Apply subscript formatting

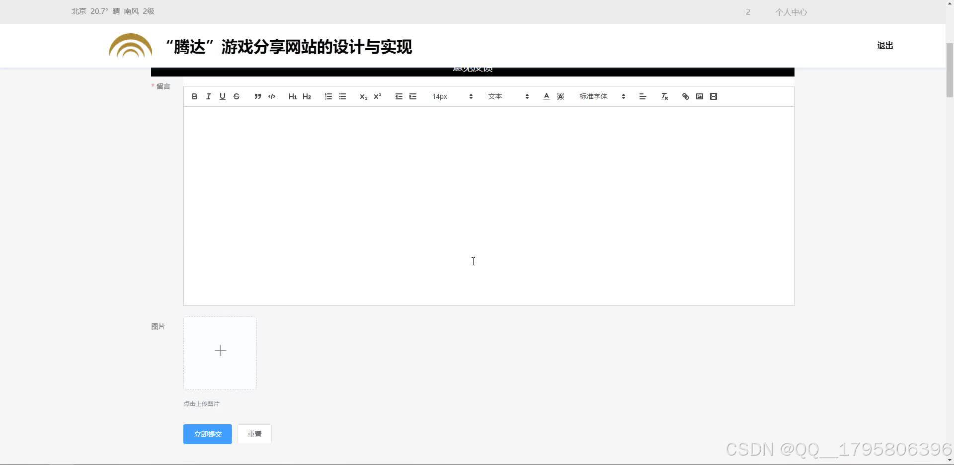pos(363,96)
